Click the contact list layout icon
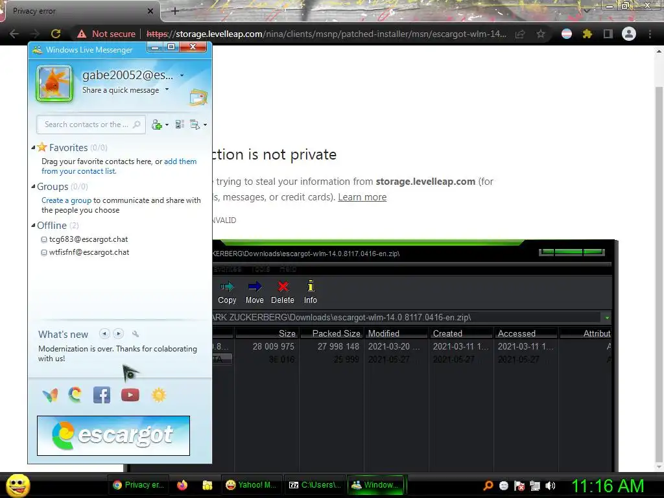This screenshot has height=498, width=664. [x=180, y=124]
